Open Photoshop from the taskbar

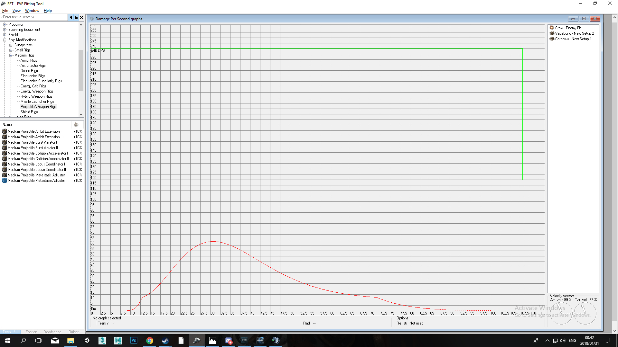click(x=134, y=341)
